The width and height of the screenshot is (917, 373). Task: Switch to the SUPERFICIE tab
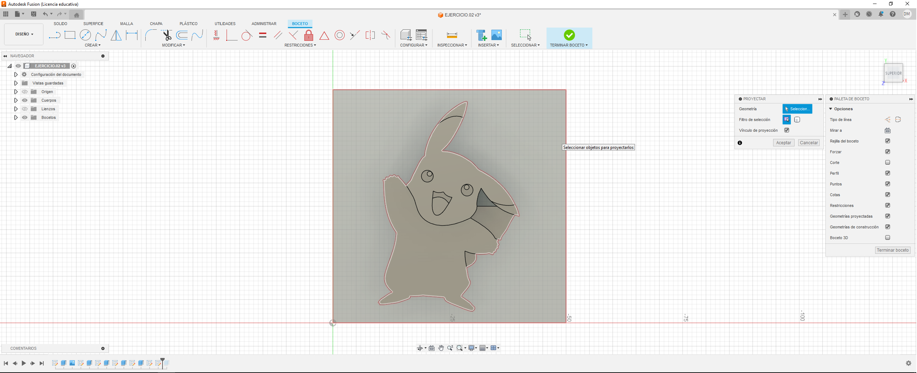click(x=93, y=24)
